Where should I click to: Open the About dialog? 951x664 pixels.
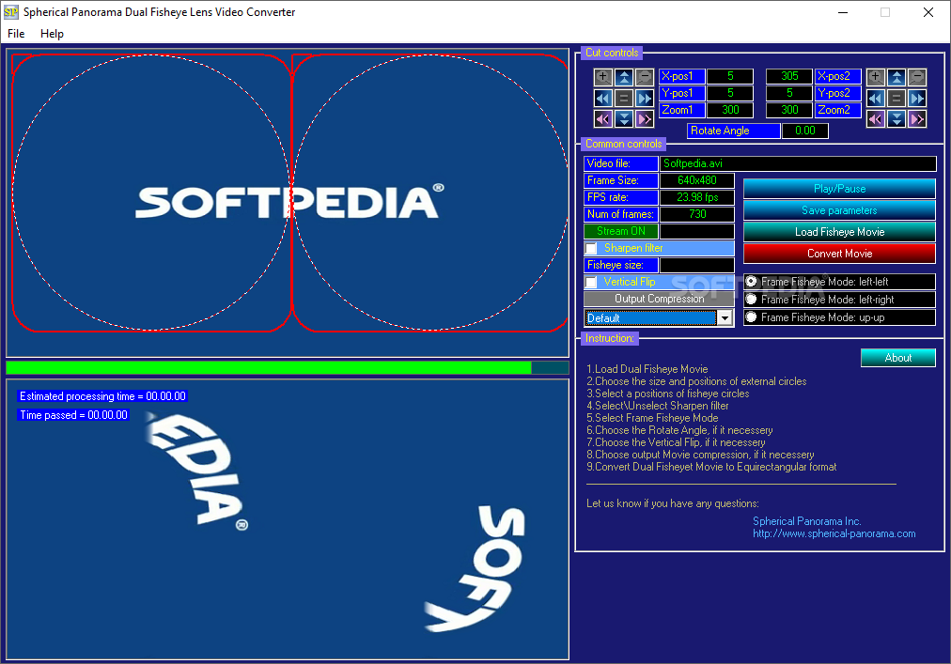pos(897,358)
